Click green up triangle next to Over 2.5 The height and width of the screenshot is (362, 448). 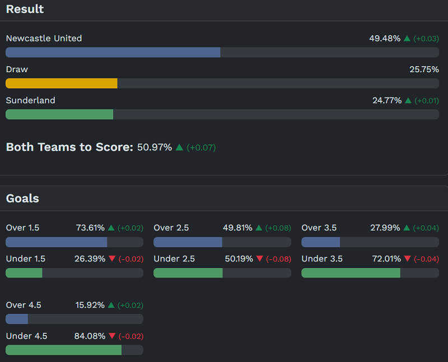(259, 228)
